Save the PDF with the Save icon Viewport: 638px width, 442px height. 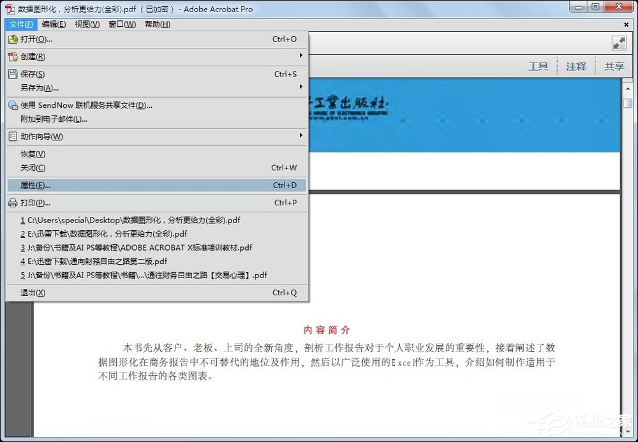(x=13, y=74)
